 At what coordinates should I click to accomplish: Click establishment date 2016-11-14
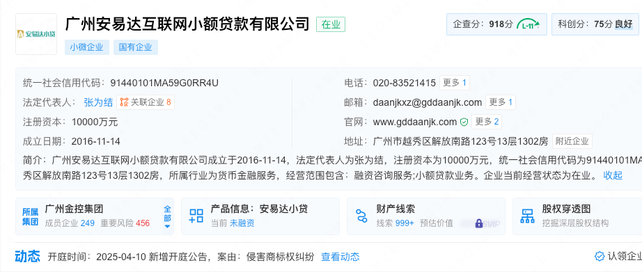point(96,141)
